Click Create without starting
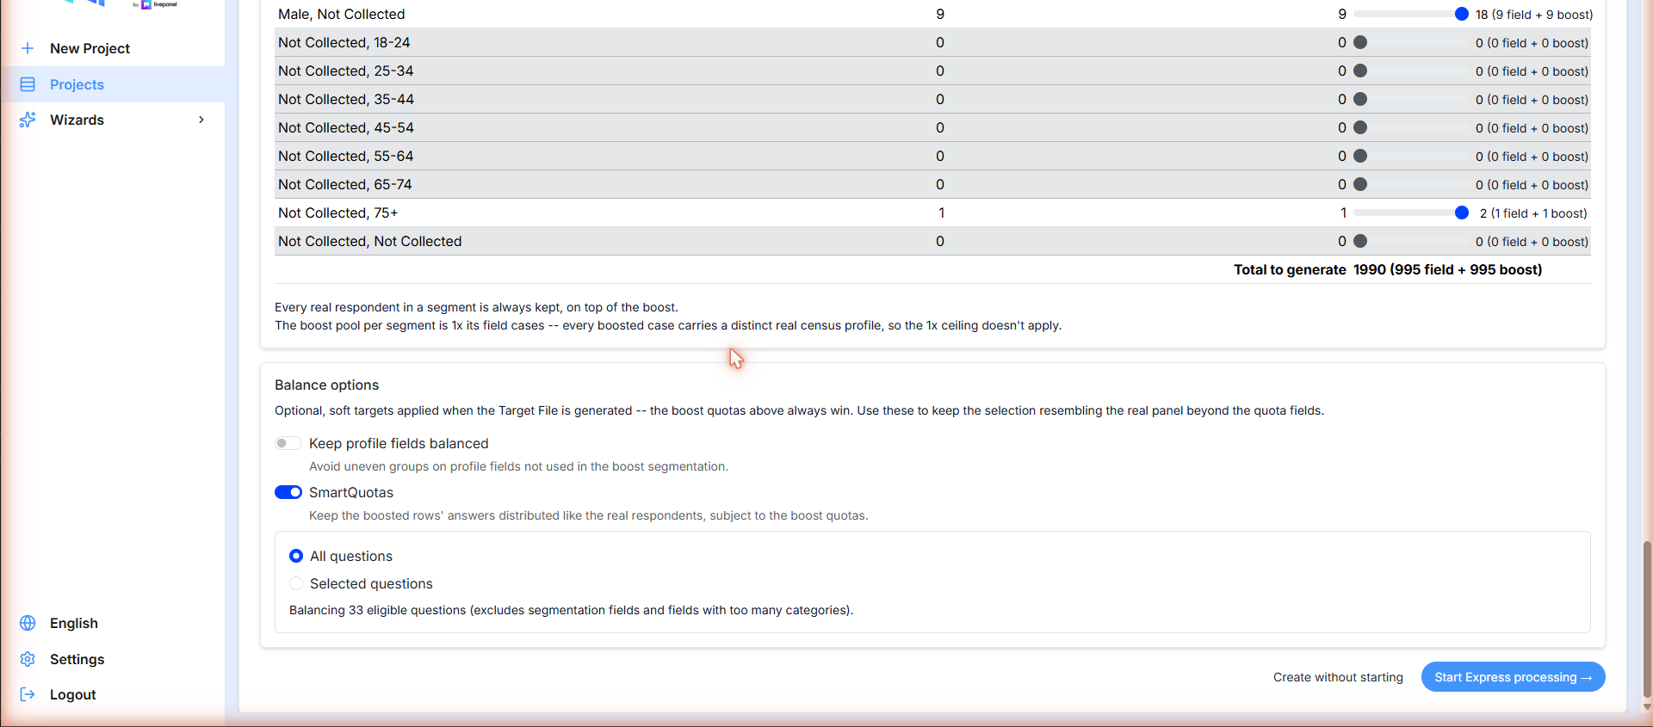 coord(1338,677)
